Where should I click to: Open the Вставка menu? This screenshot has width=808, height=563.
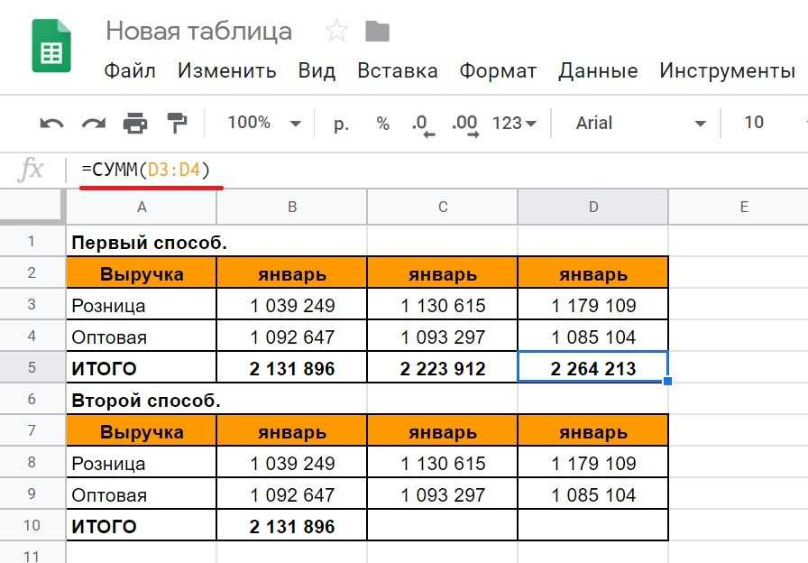click(397, 71)
